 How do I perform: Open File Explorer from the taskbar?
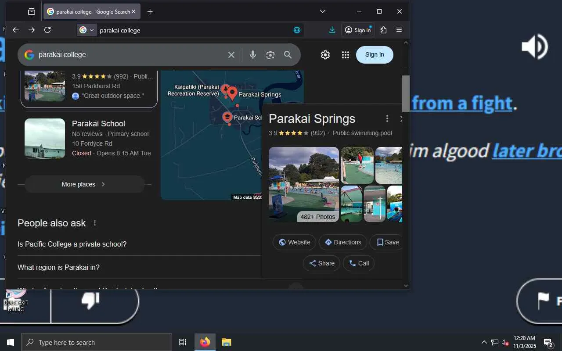[x=226, y=342]
